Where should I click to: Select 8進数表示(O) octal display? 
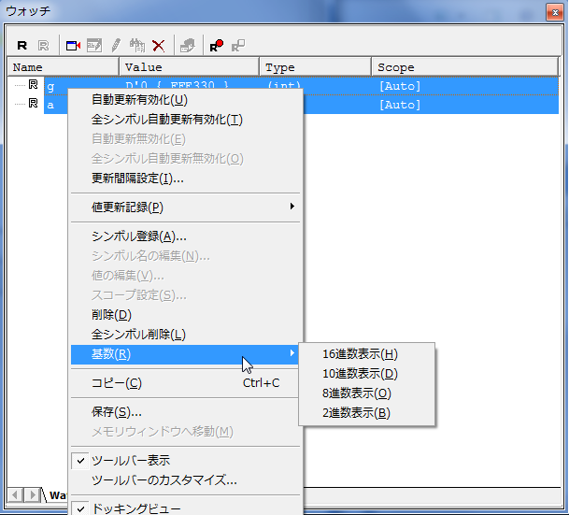357,393
